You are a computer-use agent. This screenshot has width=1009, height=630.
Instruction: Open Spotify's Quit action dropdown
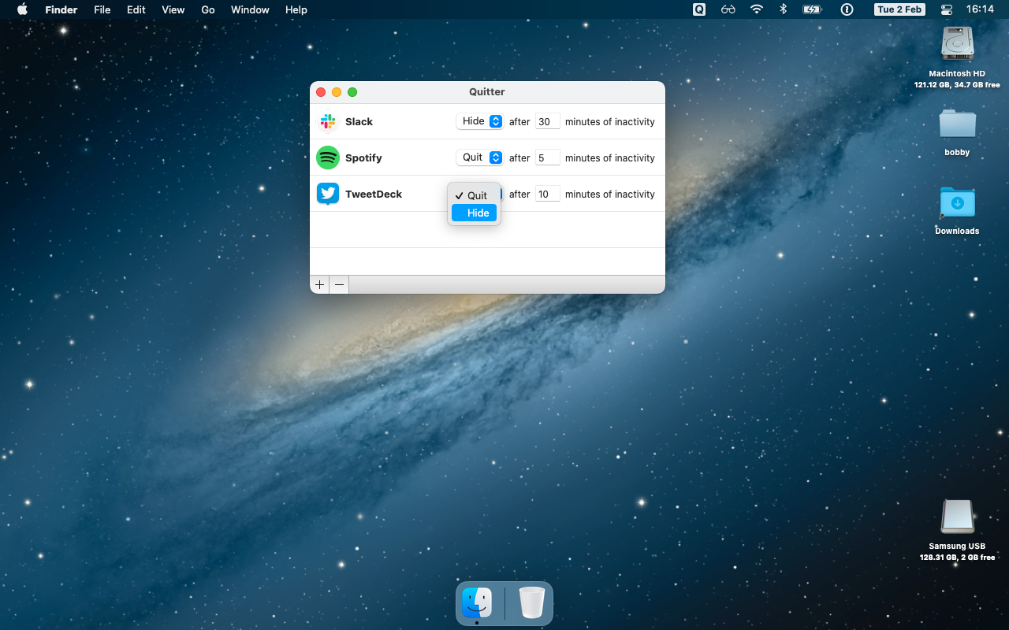[x=479, y=157]
